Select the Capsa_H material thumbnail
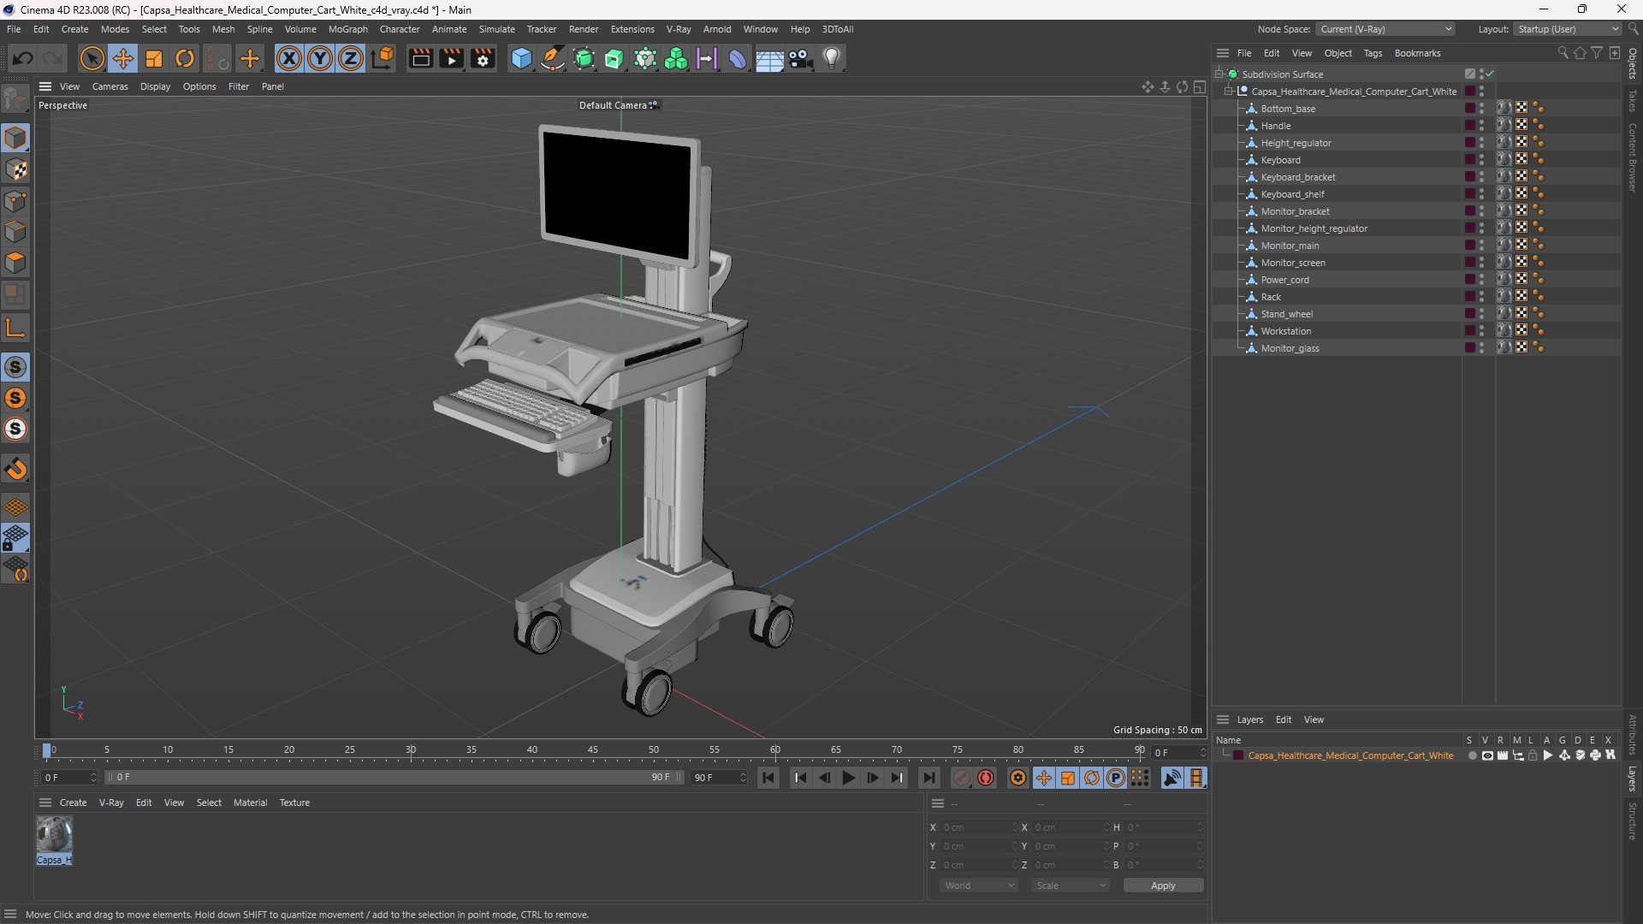Viewport: 1643px width, 924px height. 54,836
